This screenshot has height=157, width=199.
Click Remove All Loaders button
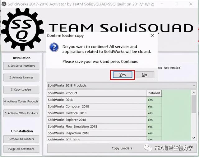point(21,139)
